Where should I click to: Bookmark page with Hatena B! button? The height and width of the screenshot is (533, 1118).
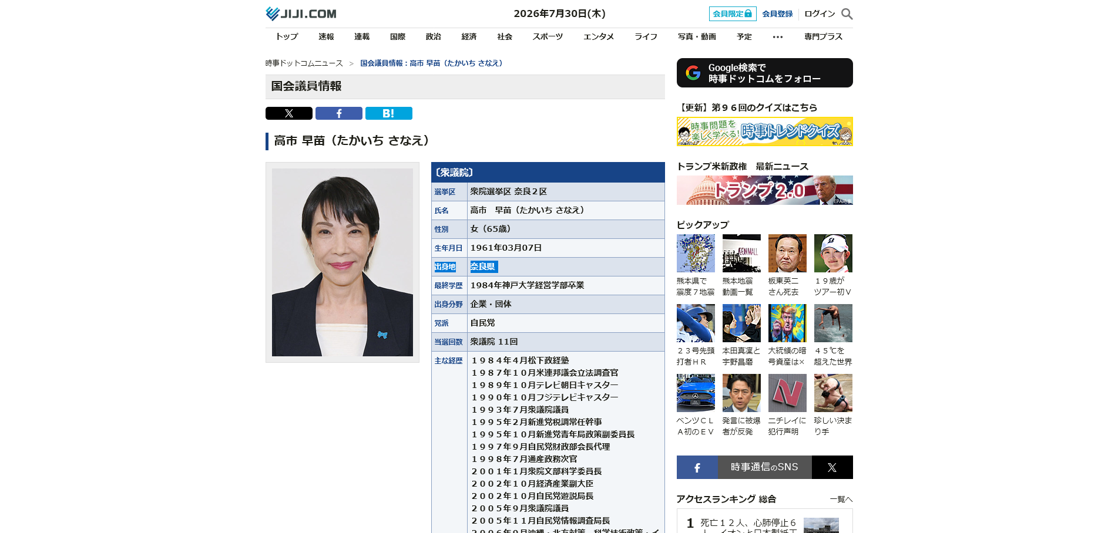coord(389,113)
